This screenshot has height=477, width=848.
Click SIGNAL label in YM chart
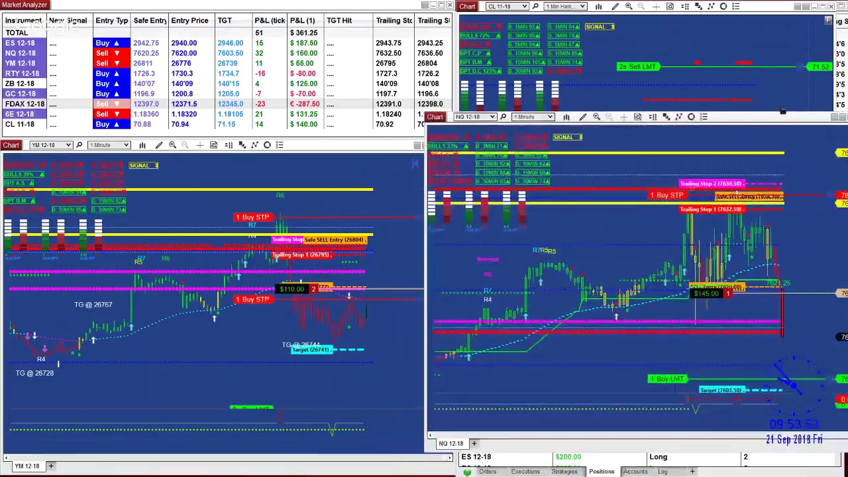tap(143, 166)
